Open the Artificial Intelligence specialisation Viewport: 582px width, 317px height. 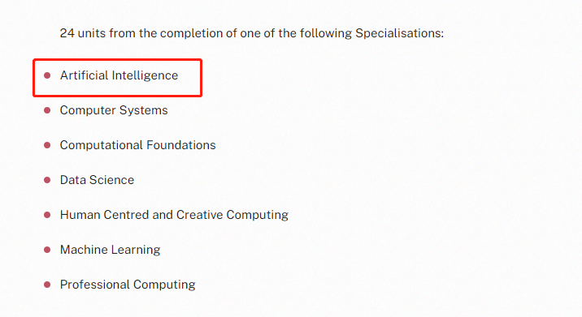pyautogui.click(x=119, y=75)
